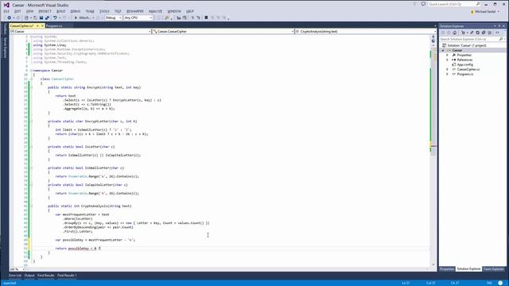The width and height of the screenshot is (509, 286).
Task: Open the Find Results 1 tab
Action: click(67, 276)
